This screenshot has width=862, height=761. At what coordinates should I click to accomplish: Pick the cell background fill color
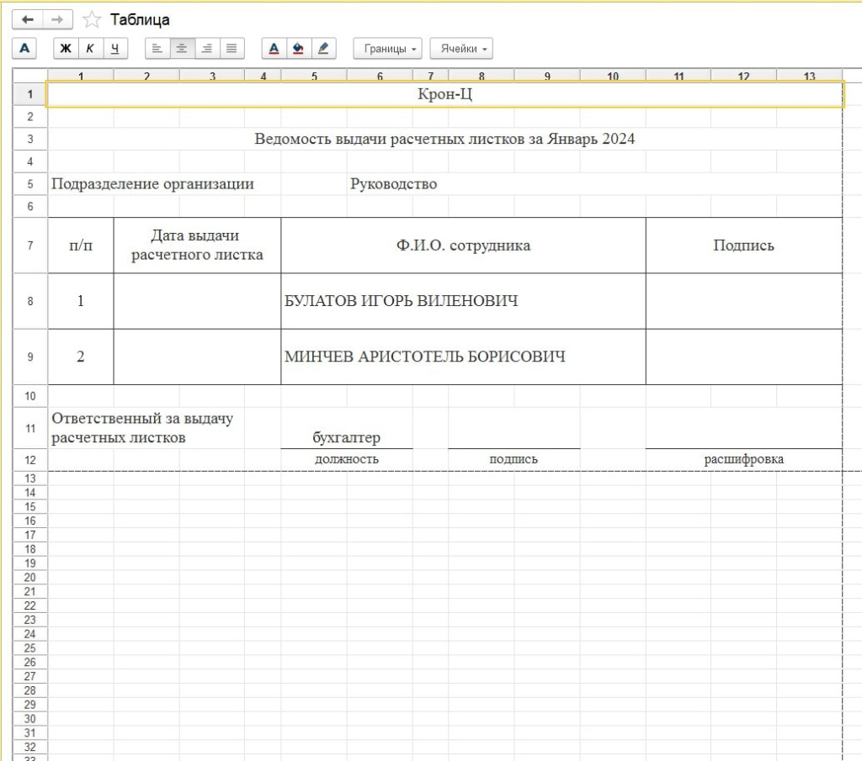click(299, 48)
